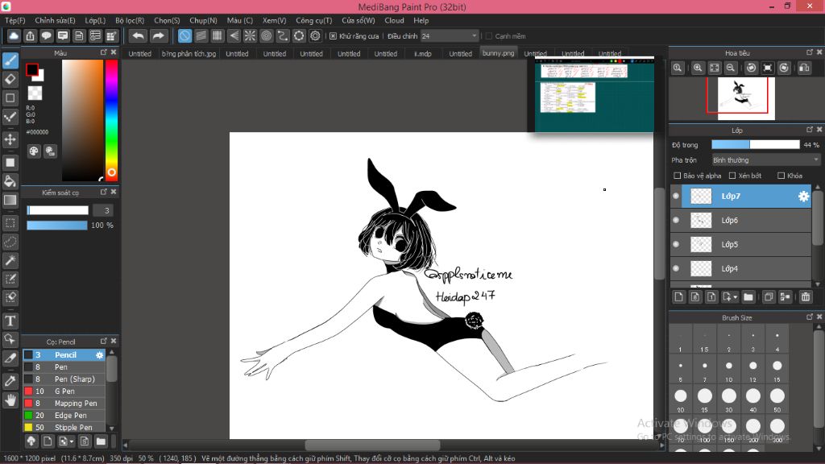The width and height of the screenshot is (825, 464).
Task: Click the rainbow hue bar
Action: point(111,120)
